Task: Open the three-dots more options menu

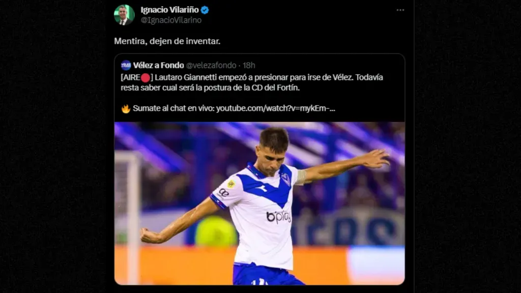Action: pos(400,10)
